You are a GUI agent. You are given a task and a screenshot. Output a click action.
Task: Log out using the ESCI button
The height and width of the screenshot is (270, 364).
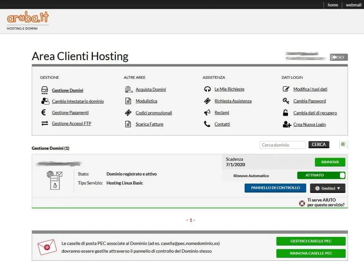[338, 57]
